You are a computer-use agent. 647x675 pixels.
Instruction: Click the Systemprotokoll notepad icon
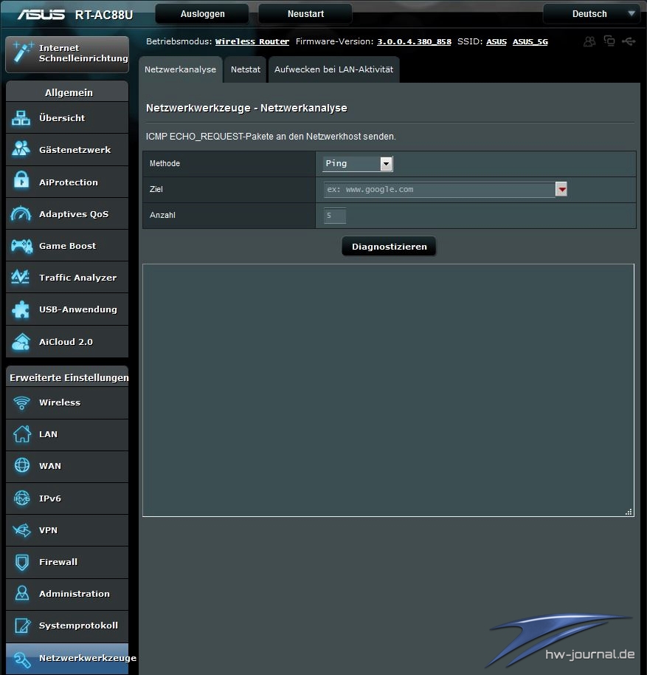pos(22,625)
